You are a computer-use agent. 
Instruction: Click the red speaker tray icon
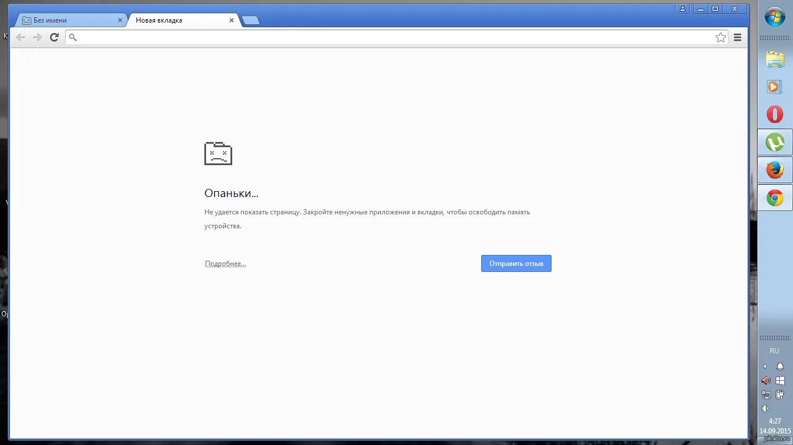(x=766, y=381)
